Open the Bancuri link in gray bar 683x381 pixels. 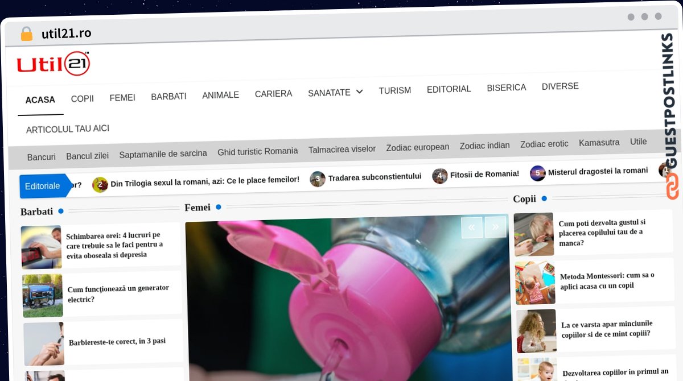coord(42,157)
